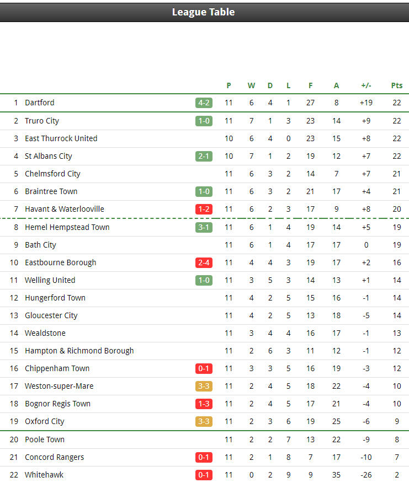The width and height of the screenshot is (409, 488).
Task: Click Eastbourne Borough's 2-4 red badge
Action: [204, 262]
